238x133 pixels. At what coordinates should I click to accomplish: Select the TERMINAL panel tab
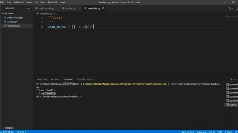click(68, 79)
